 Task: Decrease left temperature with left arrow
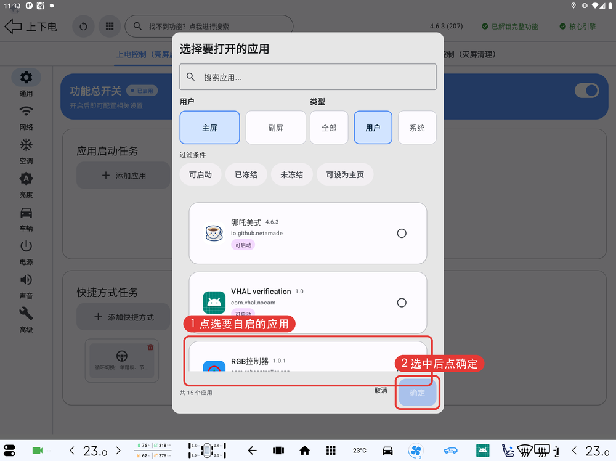coord(72,451)
